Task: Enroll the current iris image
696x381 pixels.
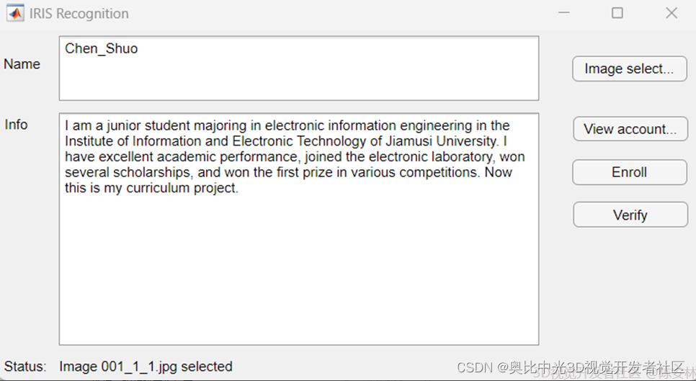Action: (629, 172)
